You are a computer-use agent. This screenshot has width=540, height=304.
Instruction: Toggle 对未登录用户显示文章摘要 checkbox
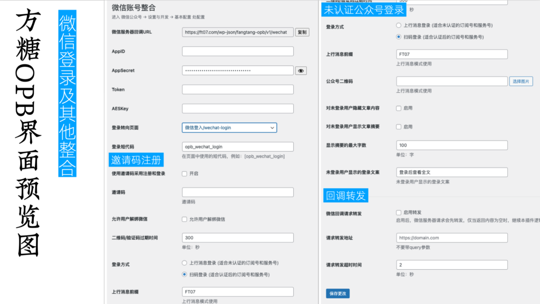[399, 127]
